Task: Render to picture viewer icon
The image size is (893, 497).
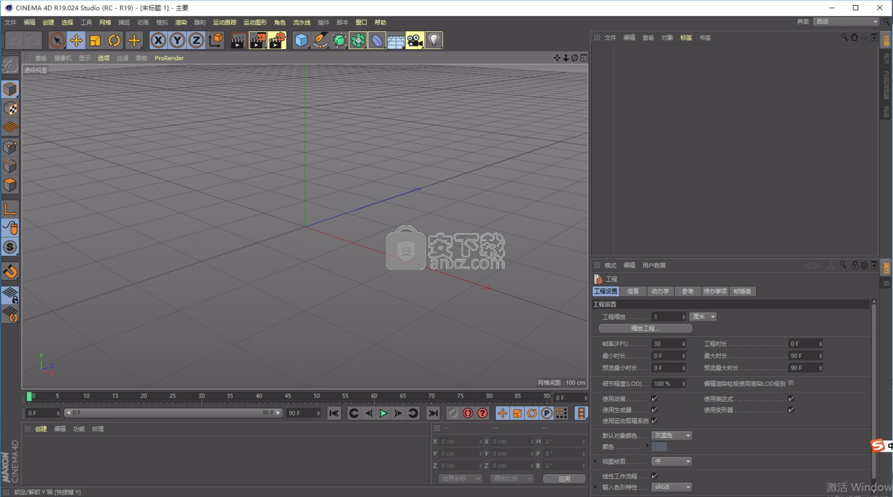Action: tap(258, 40)
